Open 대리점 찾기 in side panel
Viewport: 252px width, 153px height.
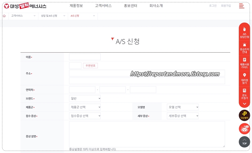point(245,79)
